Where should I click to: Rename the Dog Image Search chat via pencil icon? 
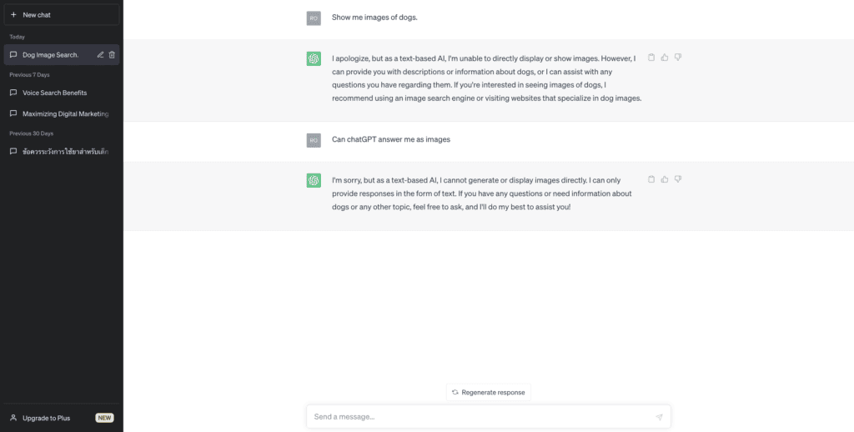tap(100, 54)
